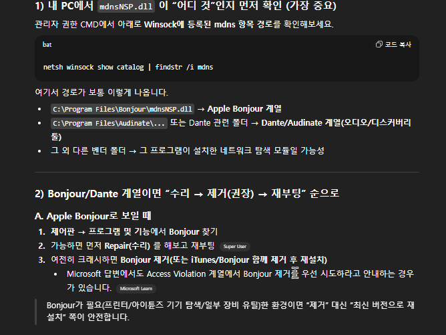This screenshot has width=446, height=335.
Task: Click the C:\Program Files\Audinate\... path
Action: click(x=109, y=123)
